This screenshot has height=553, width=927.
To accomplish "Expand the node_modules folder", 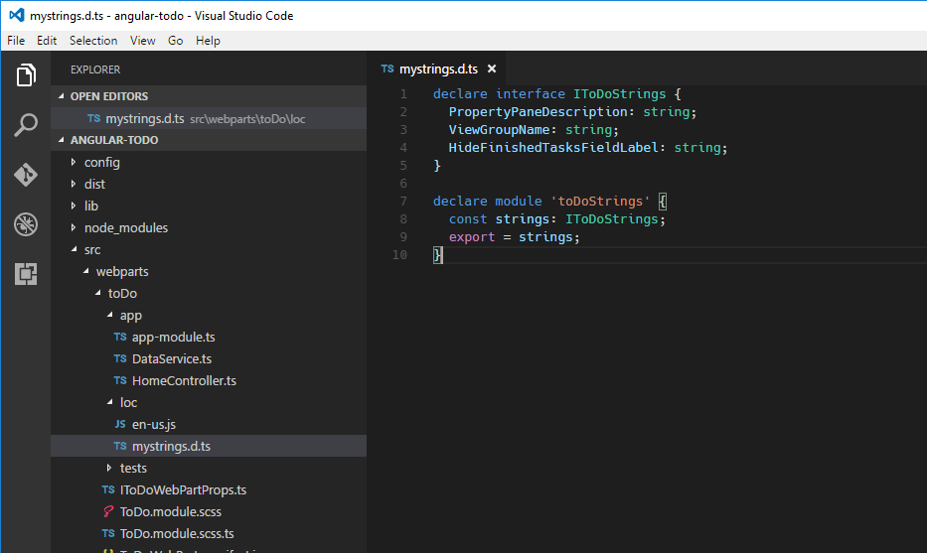I will click(x=74, y=227).
